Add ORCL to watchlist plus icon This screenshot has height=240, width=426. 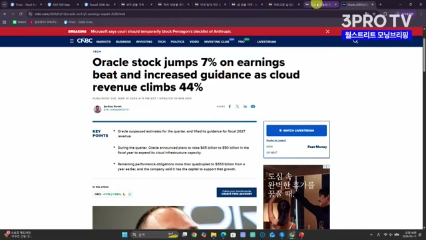tap(130, 194)
